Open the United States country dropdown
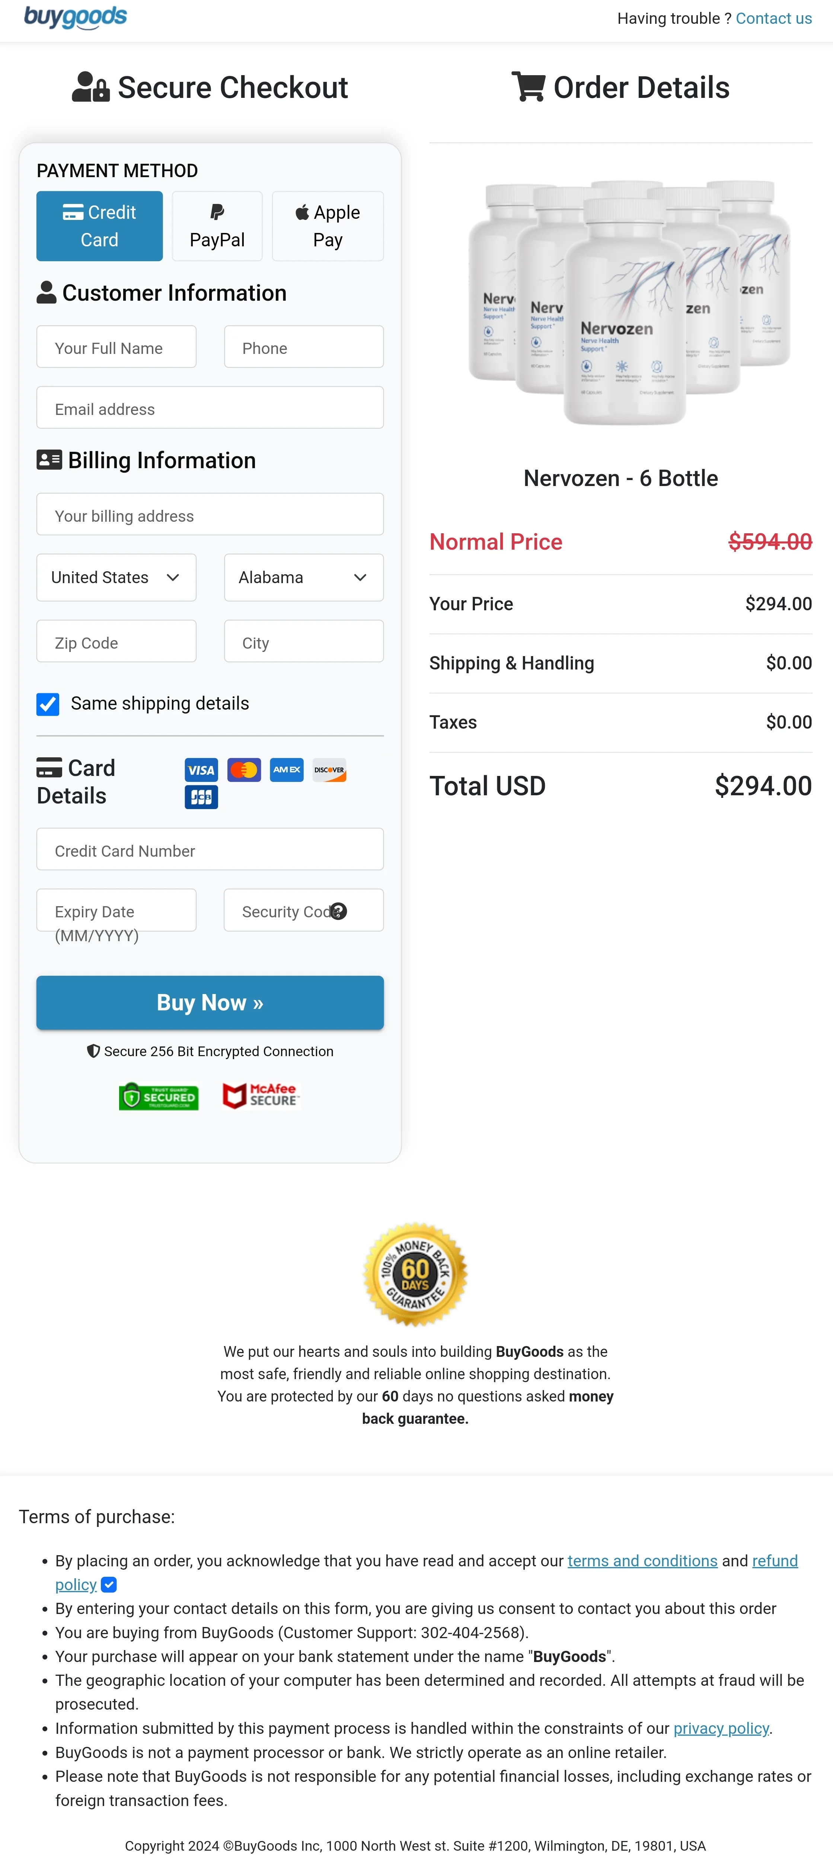 click(x=116, y=577)
